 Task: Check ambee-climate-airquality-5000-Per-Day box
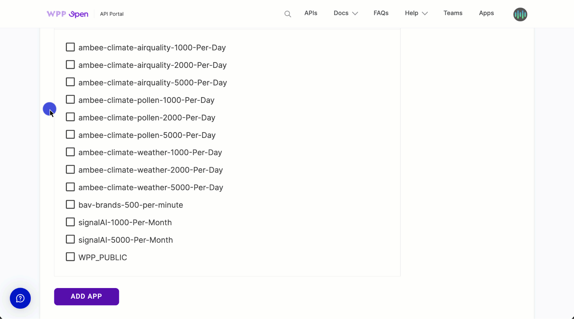(70, 82)
